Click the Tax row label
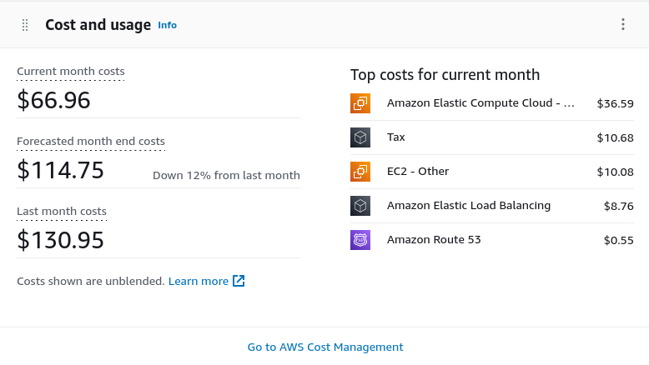This screenshot has width=649, height=365. click(395, 137)
